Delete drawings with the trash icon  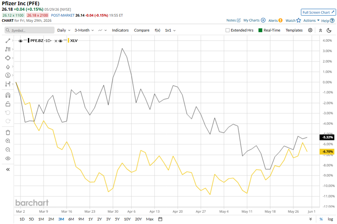pos(8,132)
